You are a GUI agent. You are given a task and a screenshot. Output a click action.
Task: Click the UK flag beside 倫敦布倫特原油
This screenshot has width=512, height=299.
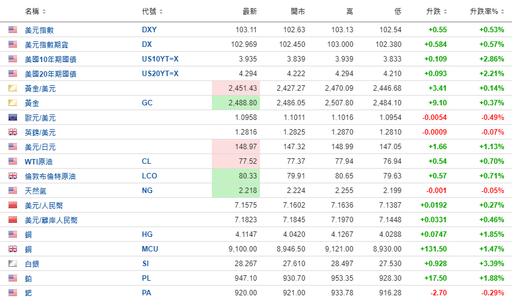[13, 176]
